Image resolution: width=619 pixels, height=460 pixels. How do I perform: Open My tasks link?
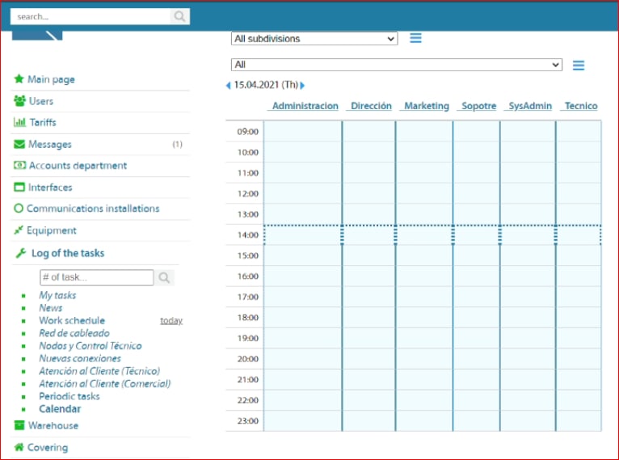click(57, 295)
